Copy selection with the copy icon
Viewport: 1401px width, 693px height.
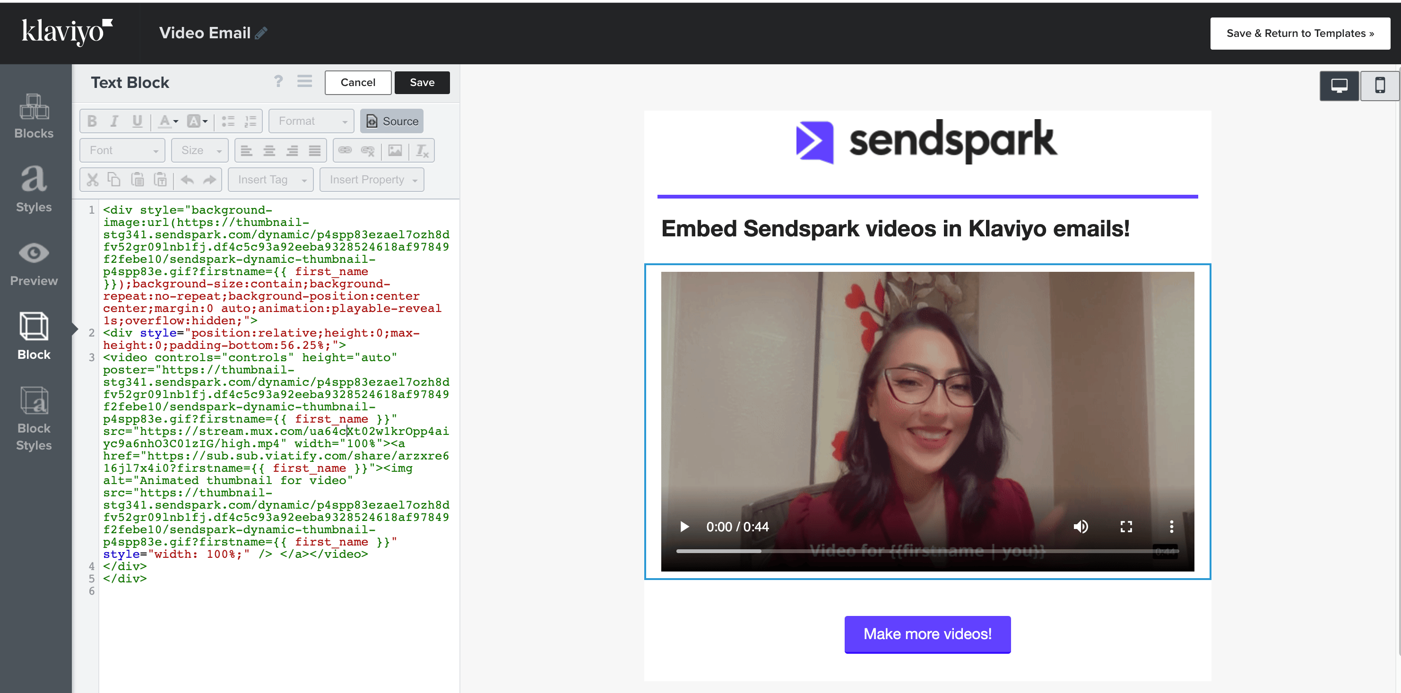(114, 180)
